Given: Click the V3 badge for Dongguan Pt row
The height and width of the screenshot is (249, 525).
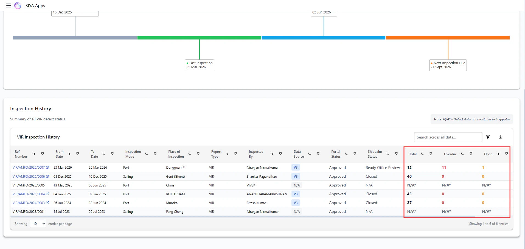Looking at the screenshot, I should [296, 167].
